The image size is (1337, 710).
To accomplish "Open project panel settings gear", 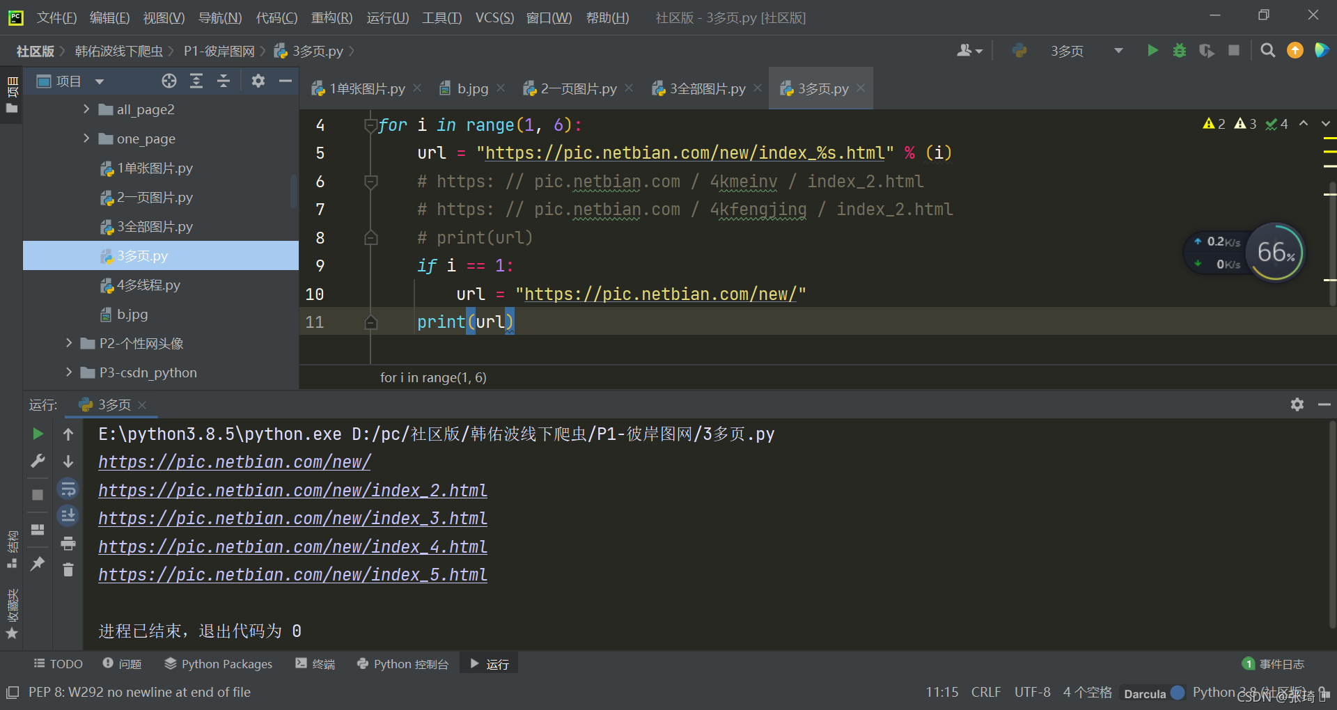I will point(258,81).
